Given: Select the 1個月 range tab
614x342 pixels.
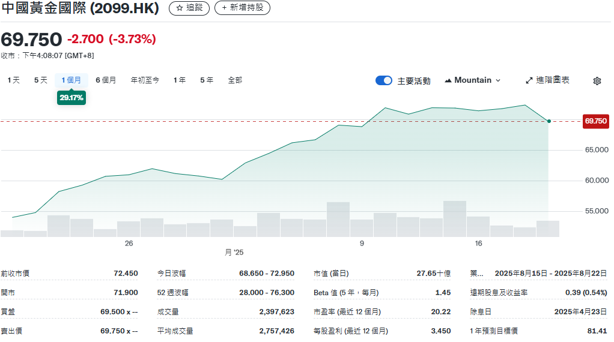Looking at the screenshot, I should click(x=71, y=80).
